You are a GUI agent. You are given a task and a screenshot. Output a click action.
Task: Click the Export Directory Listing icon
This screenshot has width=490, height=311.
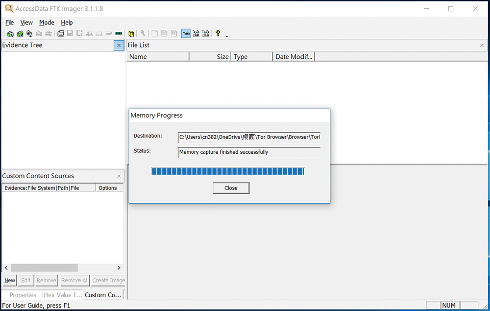pos(174,33)
